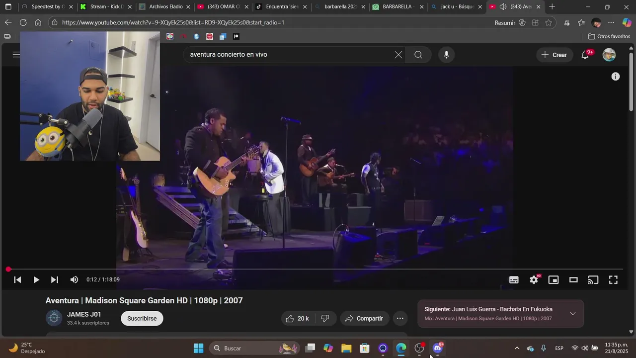Open the player settings gear
The height and width of the screenshot is (358, 636).
point(534,280)
